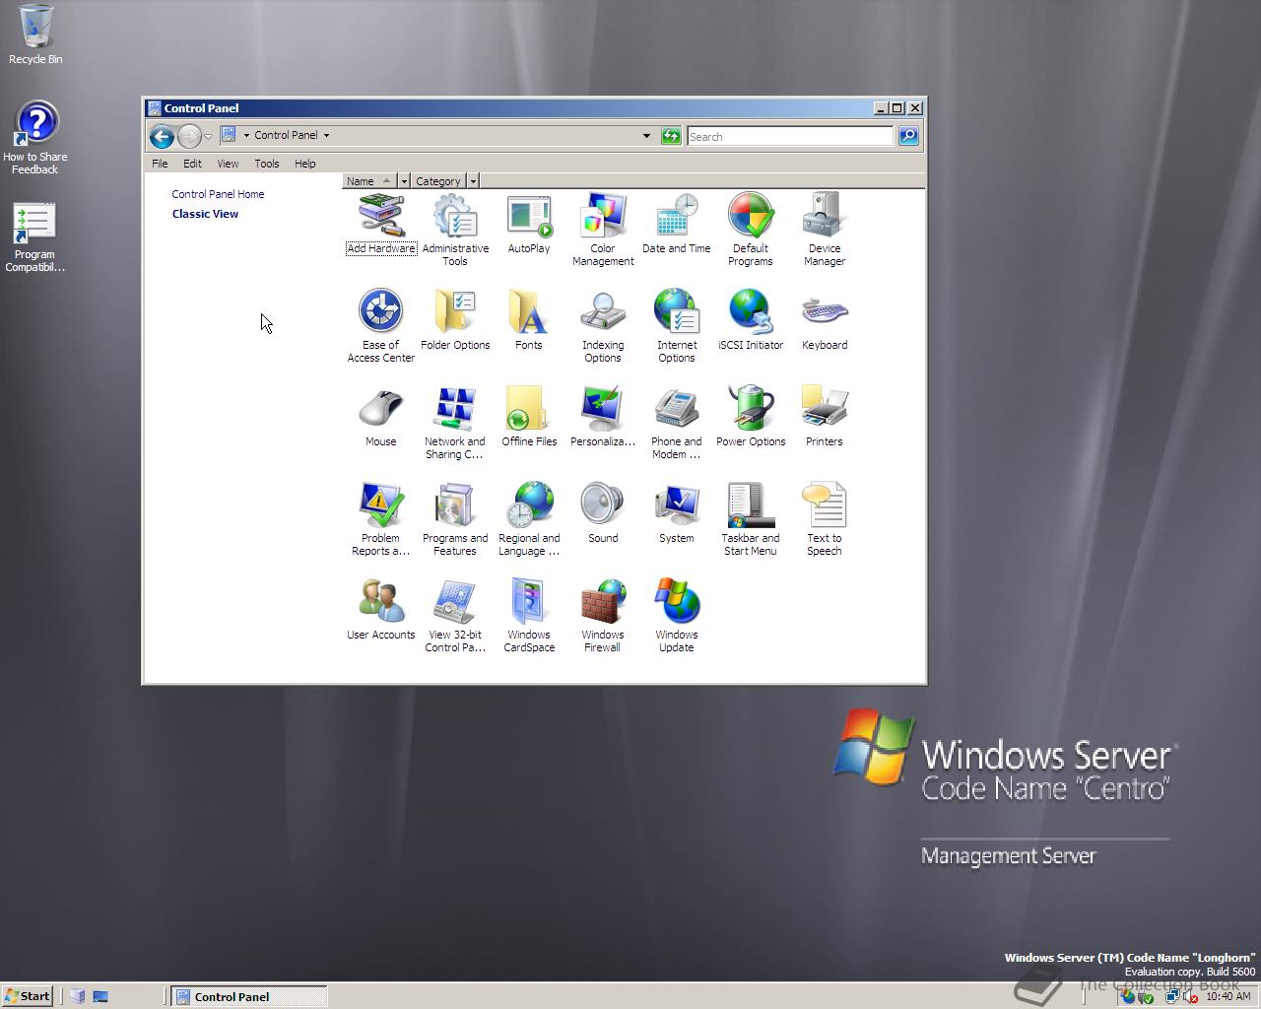Open Programs and Features
1261x1009 pixels.
click(x=455, y=520)
